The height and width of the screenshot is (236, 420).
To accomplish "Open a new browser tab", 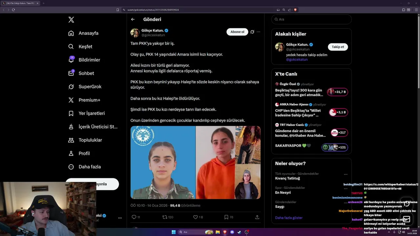I will [x=43, y=3].
